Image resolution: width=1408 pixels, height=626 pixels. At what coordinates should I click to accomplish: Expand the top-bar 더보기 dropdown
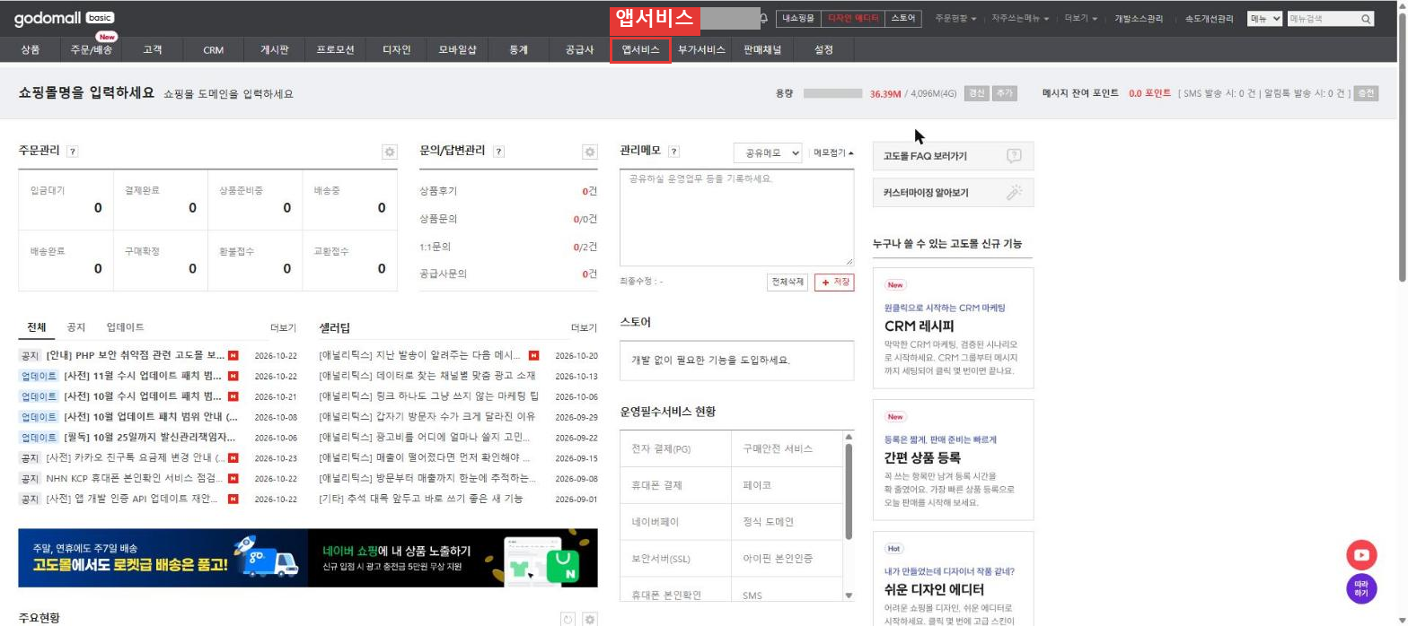point(1080,18)
